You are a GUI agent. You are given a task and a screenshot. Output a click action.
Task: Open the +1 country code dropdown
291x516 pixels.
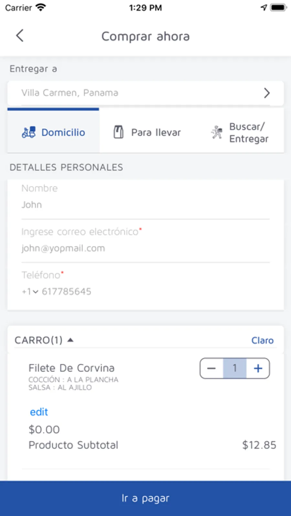30,292
